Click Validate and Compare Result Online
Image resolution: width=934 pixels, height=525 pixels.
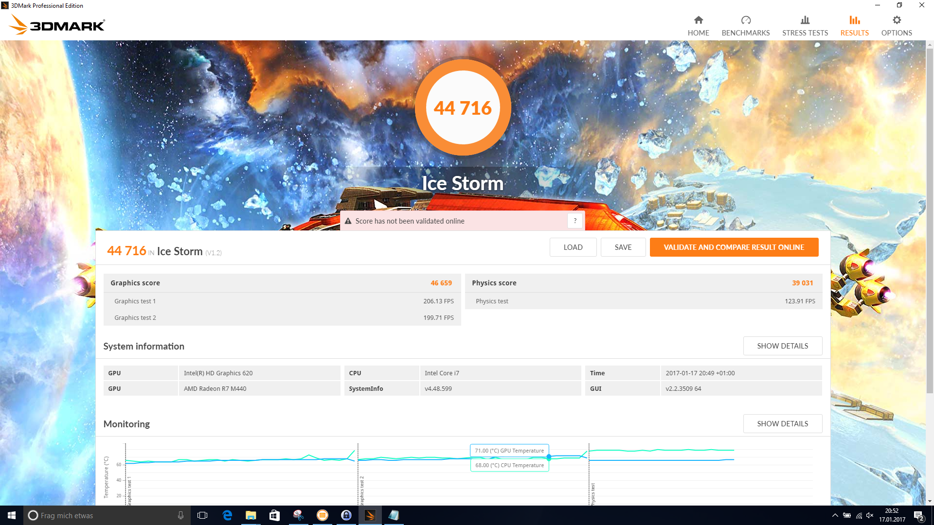[x=734, y=247]
